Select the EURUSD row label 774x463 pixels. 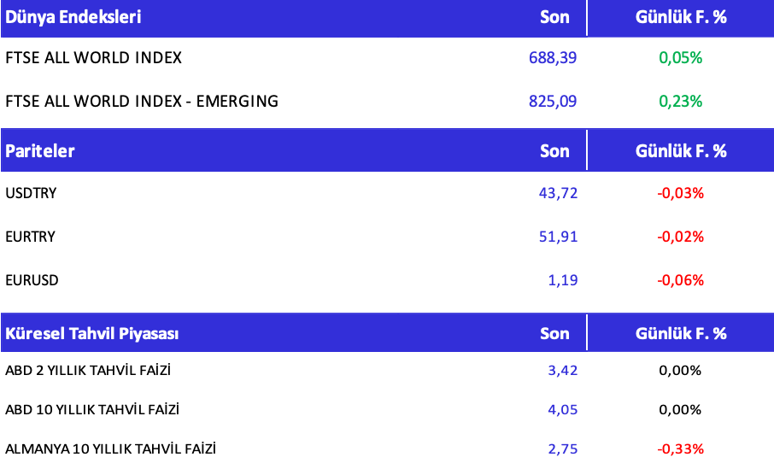pyautogui.click(x=31, y=279)
